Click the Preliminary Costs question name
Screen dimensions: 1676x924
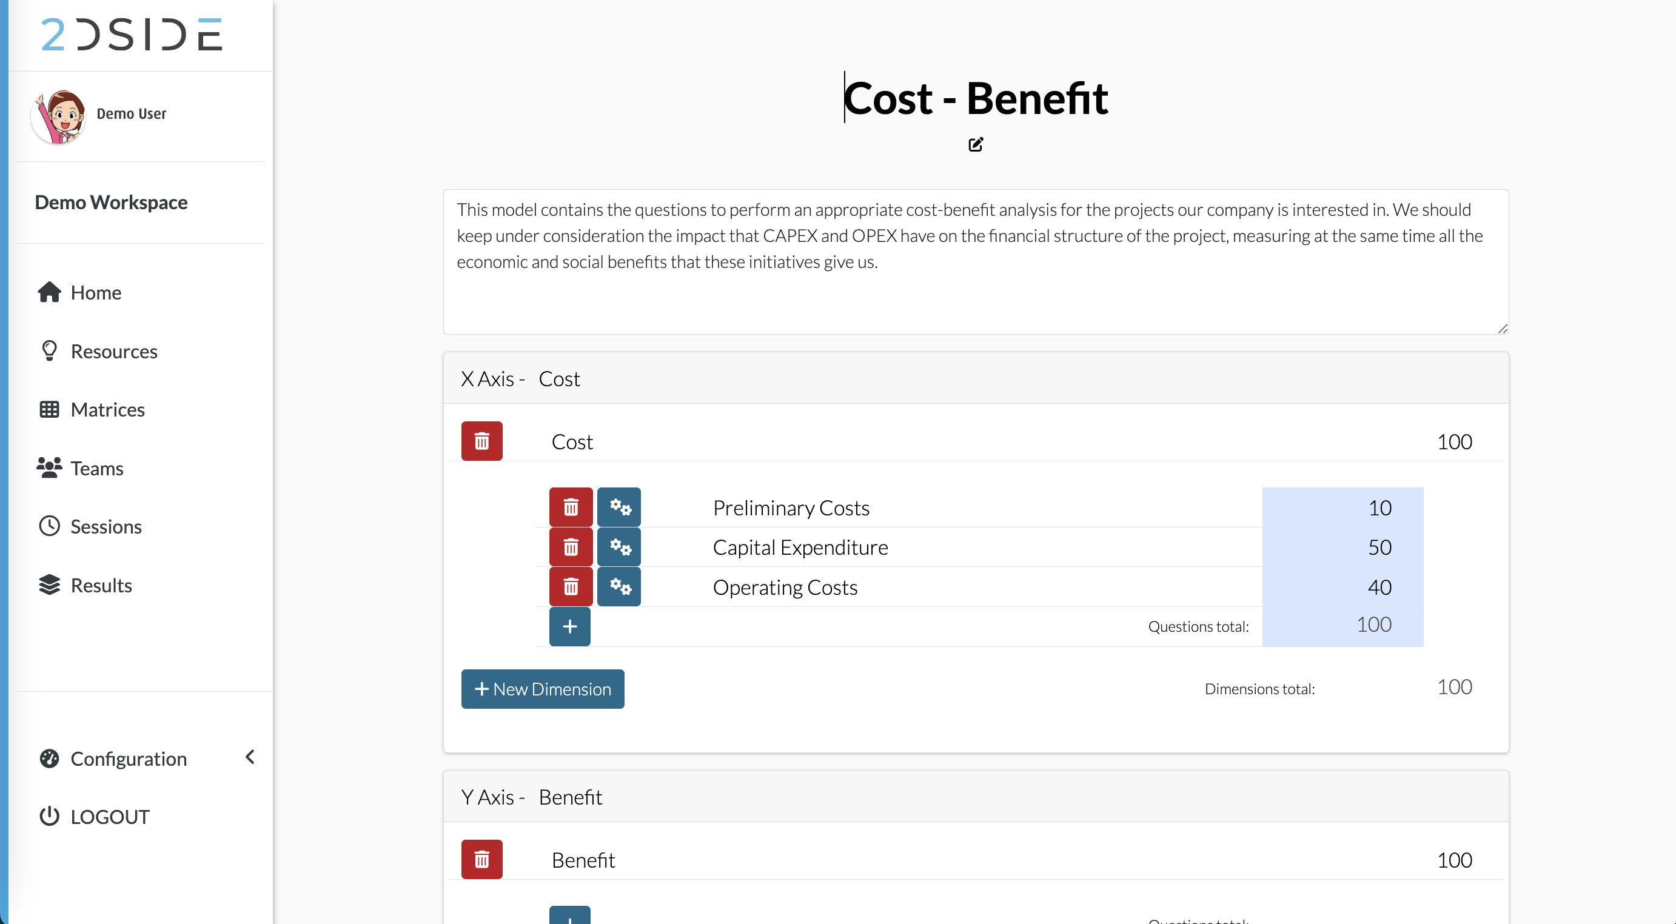791,507
